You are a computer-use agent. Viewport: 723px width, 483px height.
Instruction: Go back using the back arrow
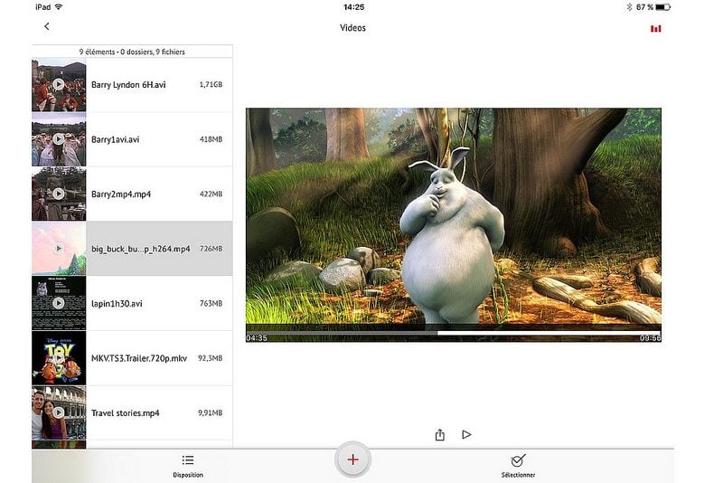click(x=47, y=27)
